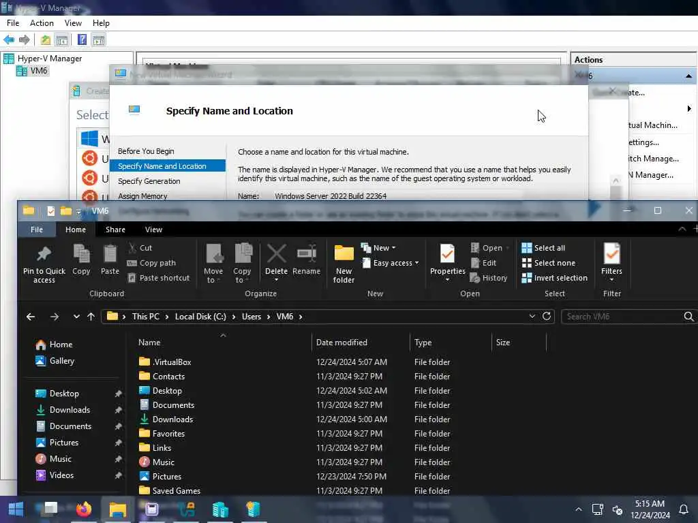
Task: Click Users in the address breadcrumb
Action: coord(252,317)
